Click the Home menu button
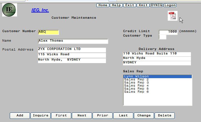This screenshot has height=122, width=201. click(x=103, y=5)
